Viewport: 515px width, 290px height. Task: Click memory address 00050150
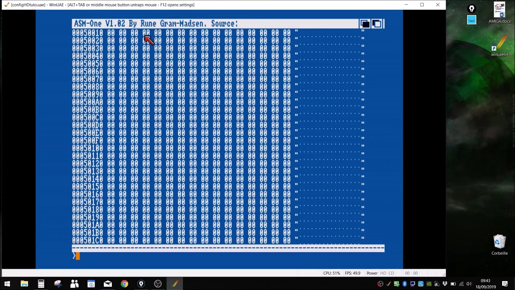[x=88, y=187]
